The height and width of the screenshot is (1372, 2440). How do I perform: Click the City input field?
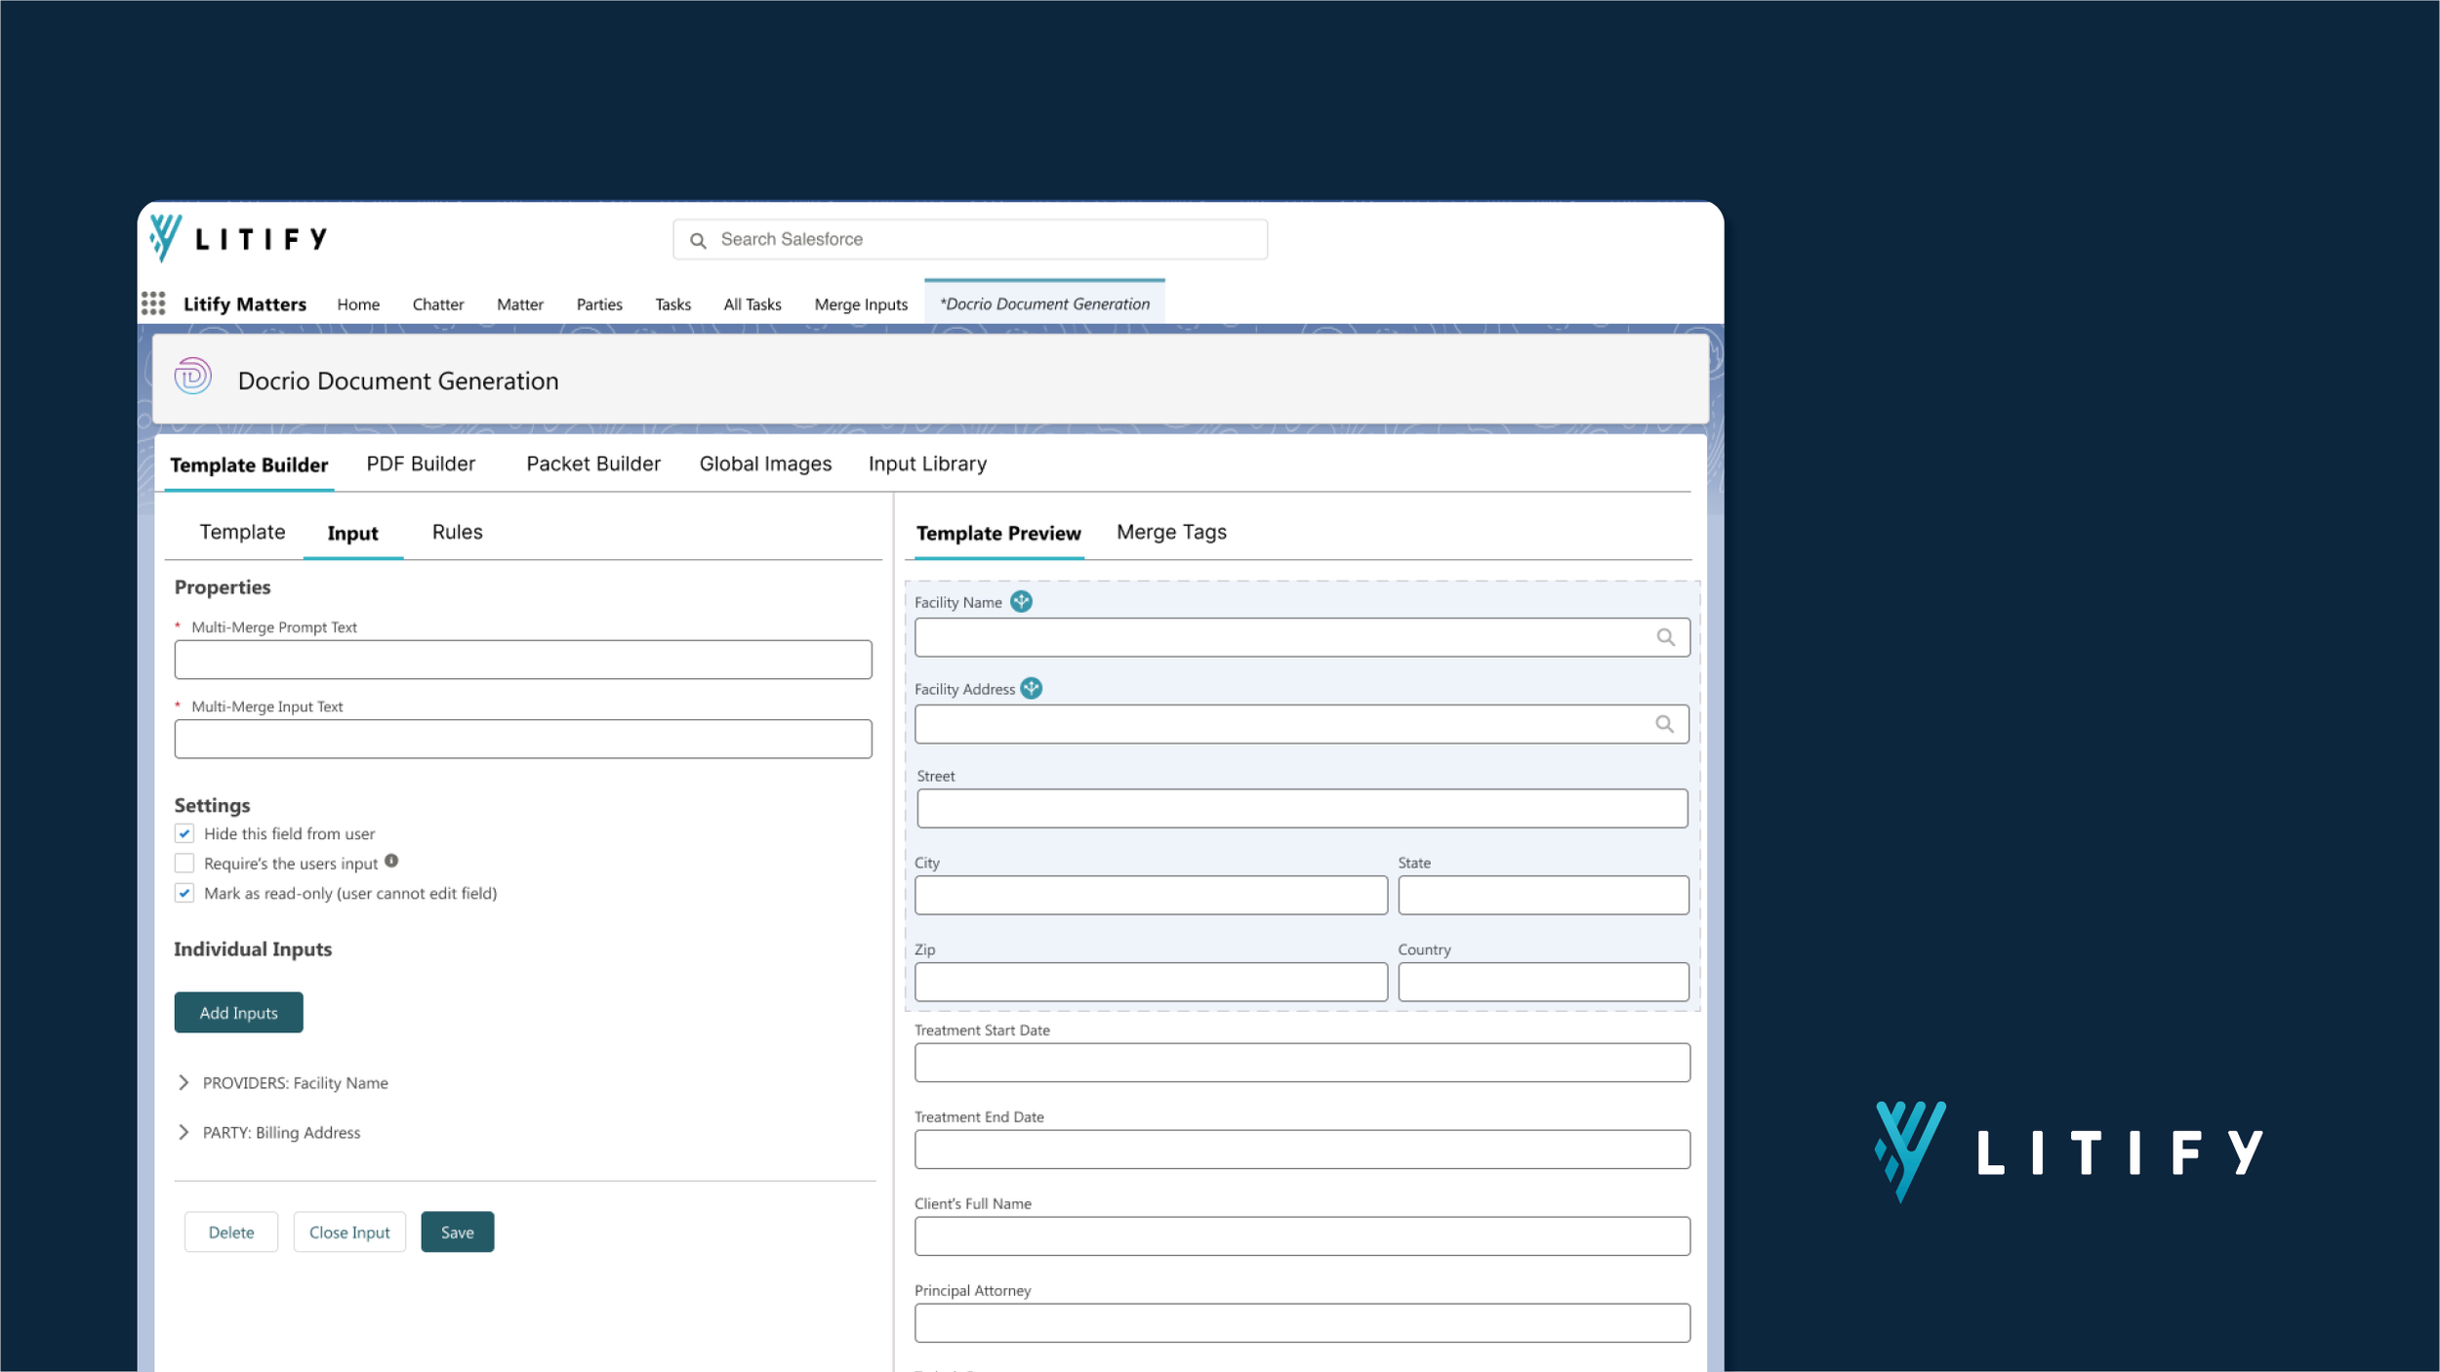[x=1151, y=896]
